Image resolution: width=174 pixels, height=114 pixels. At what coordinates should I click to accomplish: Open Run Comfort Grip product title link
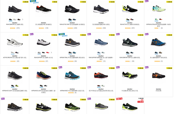click(130, 57)
